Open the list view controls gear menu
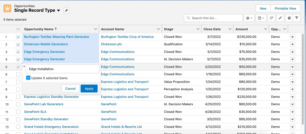The width and height of the screenshot is (306, 134). click(x=249, y=18)
